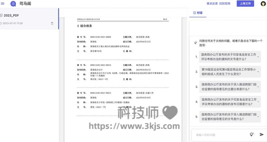Click lightbulb icon beside the prompt text
Image resolution: width=267 pixels, height=142 pixels.
point(196,43)
